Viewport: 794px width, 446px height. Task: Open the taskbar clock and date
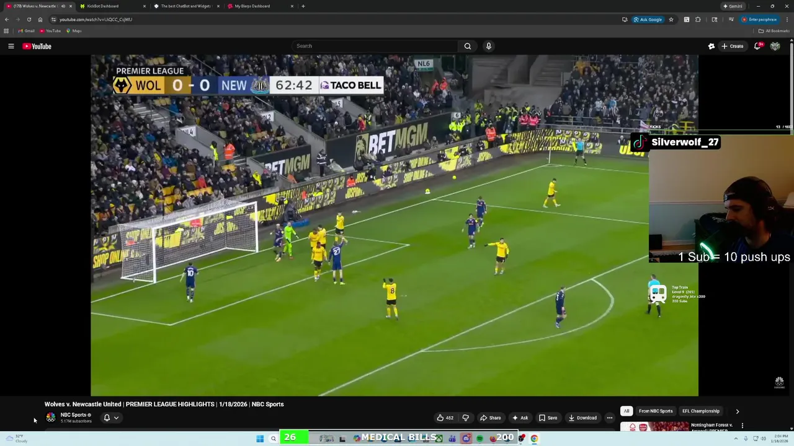tap(780, 439)
